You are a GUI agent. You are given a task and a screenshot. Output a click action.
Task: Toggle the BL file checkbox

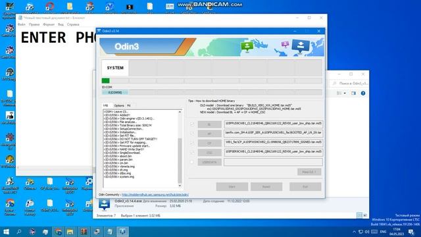(x=191, y=124)
